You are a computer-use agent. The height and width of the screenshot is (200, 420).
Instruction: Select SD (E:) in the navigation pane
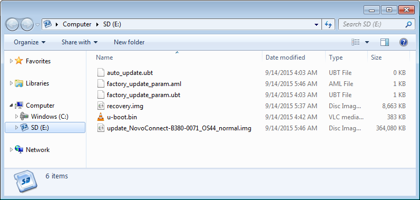[x=40, y=128]
